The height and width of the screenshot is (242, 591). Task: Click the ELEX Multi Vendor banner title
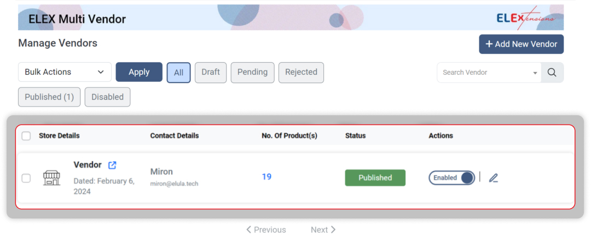tap(77, 19)
